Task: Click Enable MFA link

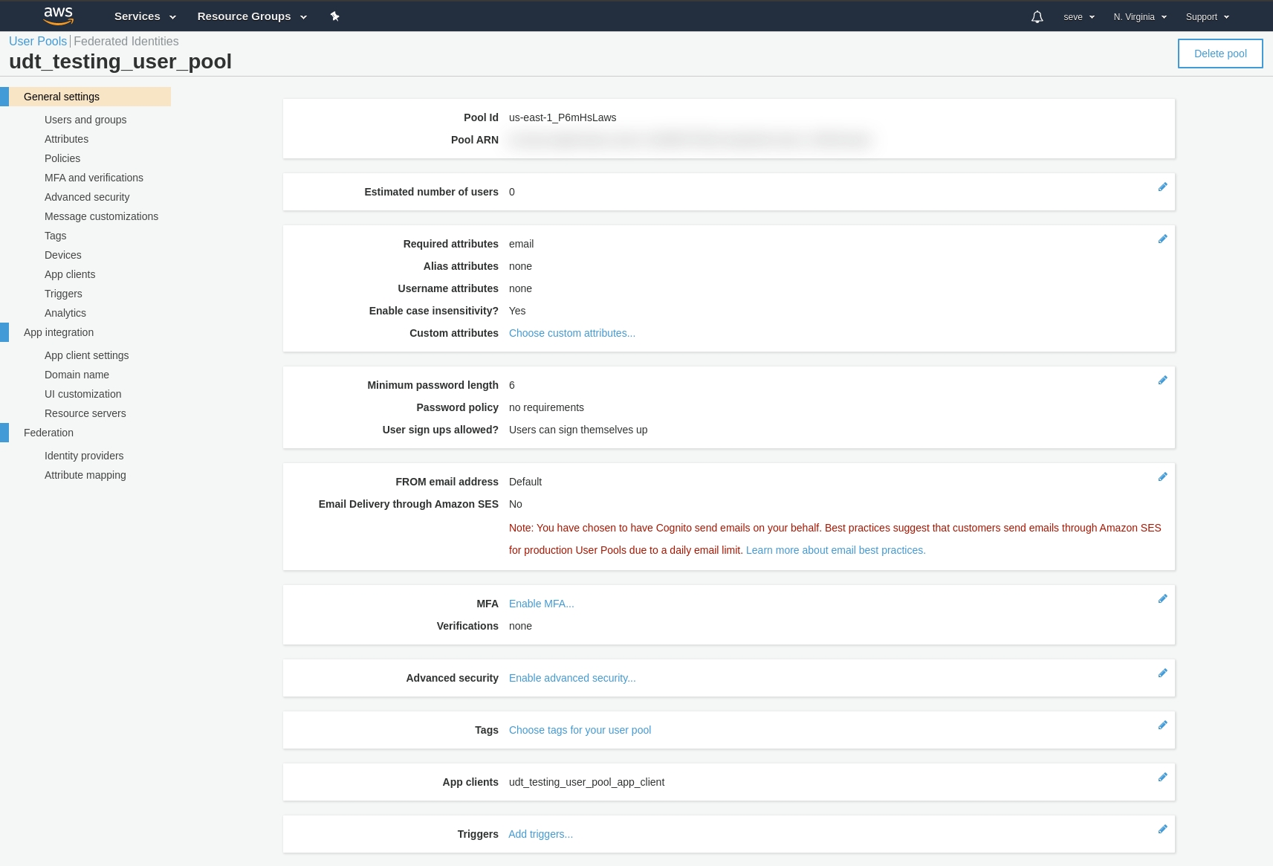Action: point(542,604)
